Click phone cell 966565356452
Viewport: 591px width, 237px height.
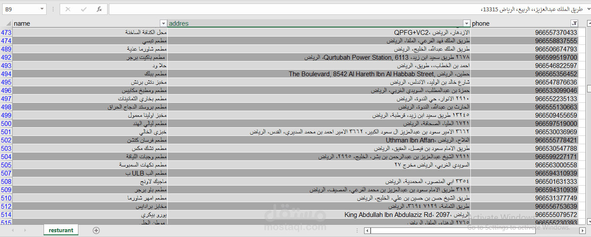[x=525, y=74]
